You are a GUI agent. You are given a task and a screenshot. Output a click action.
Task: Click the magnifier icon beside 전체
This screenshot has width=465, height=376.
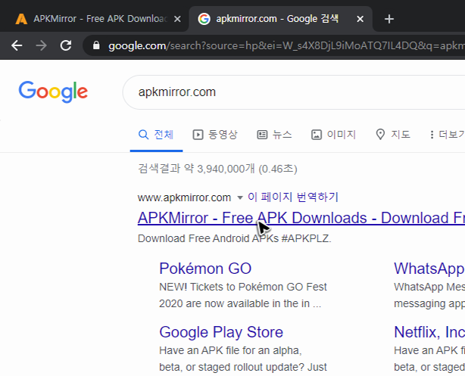coord(143,135)
